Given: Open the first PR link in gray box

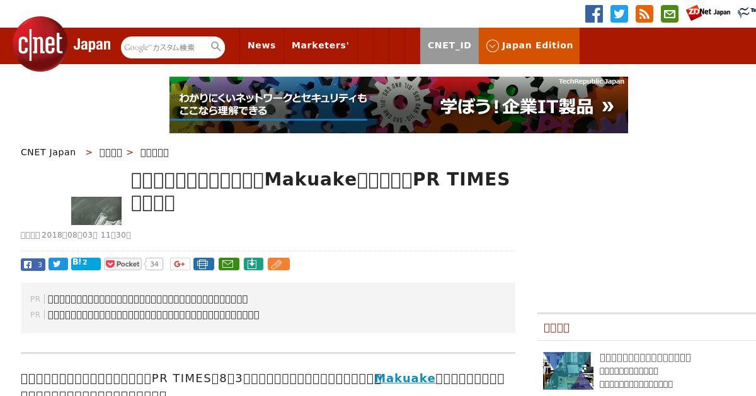Looking at the screenshot, I should (x=147, y=299).
